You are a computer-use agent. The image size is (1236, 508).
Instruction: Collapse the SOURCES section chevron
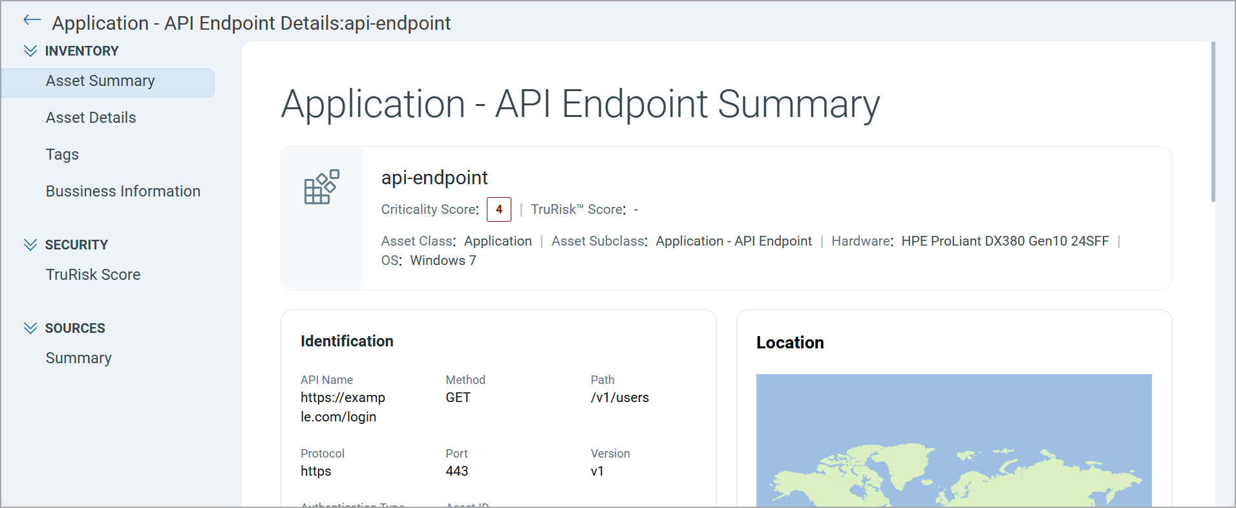tap(30, 328)
